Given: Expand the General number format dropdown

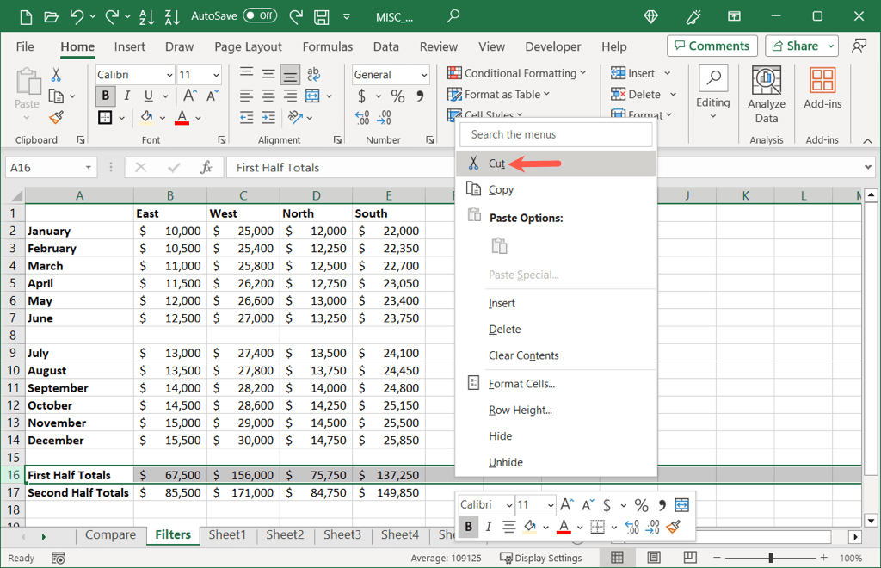Looking at the screenshot, I should click(423, 75).
